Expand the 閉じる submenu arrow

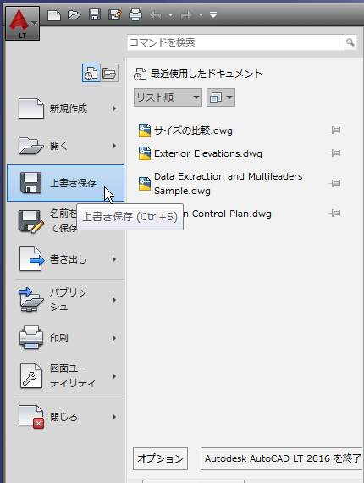(x=114, y=417)
